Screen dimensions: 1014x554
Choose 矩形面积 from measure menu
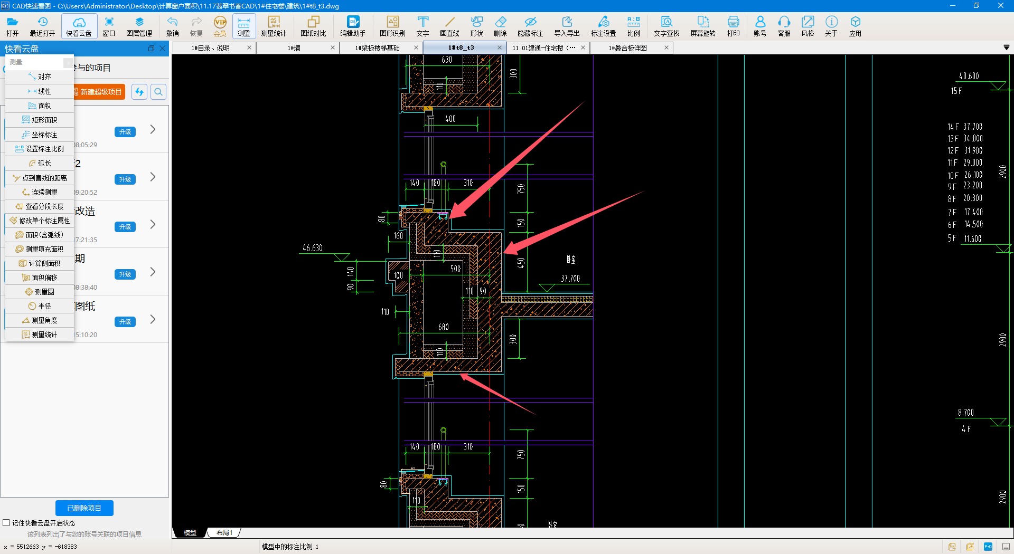click(40, 120)
